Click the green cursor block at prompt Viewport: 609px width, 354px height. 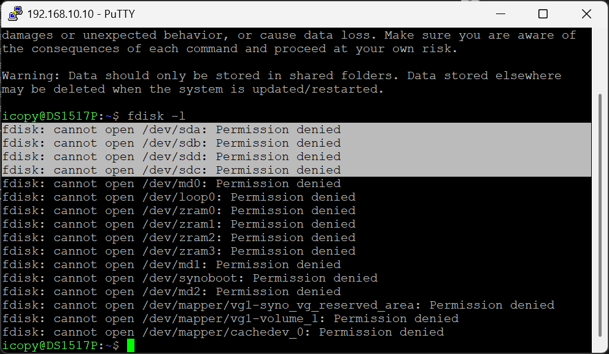[x=131, y=345]
